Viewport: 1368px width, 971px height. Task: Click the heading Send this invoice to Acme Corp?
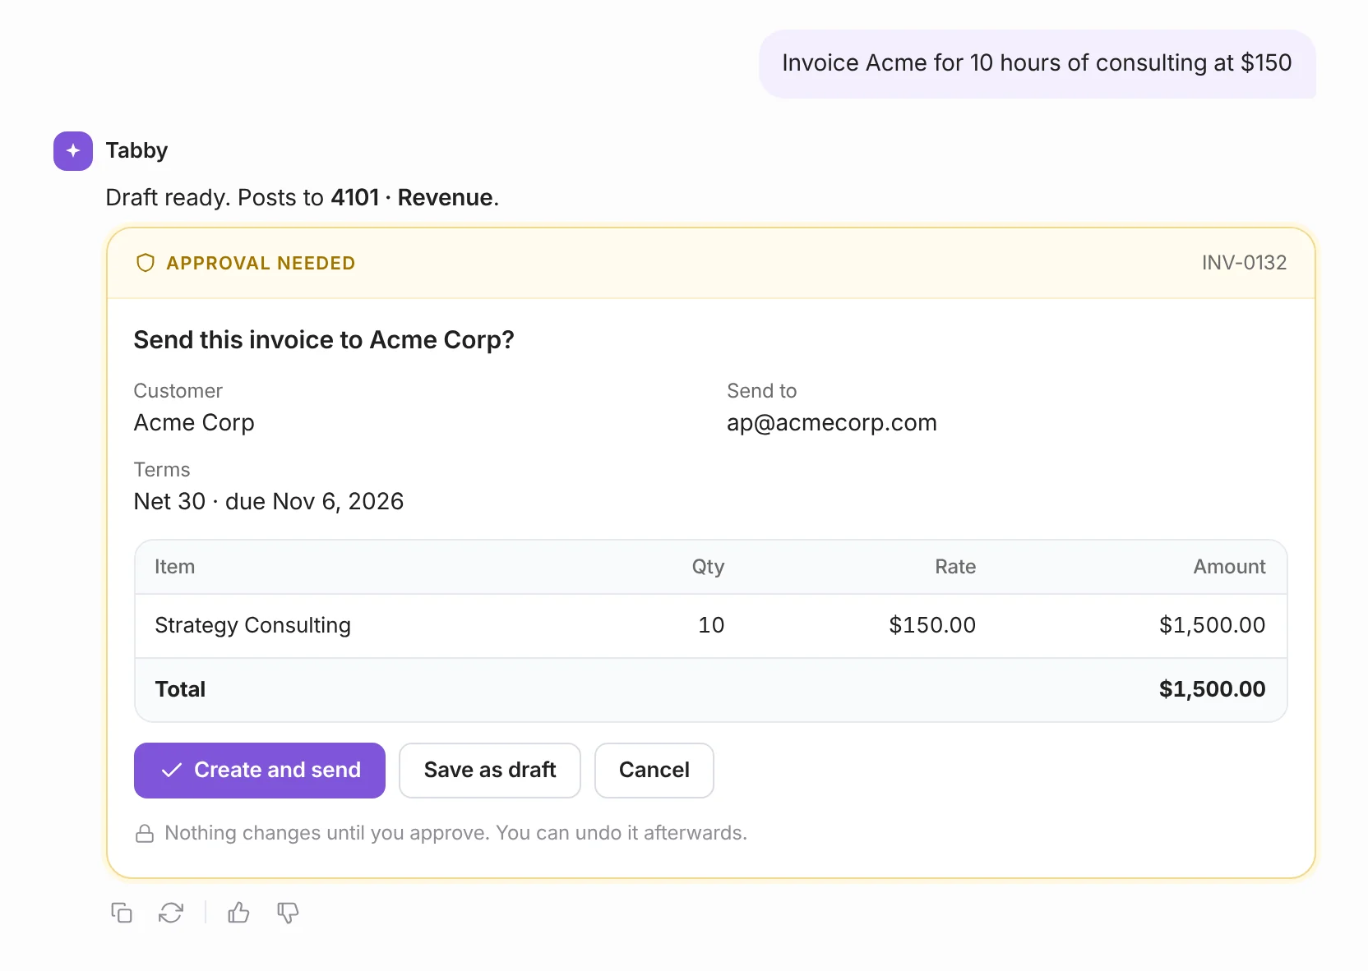[x=324, y=340]
